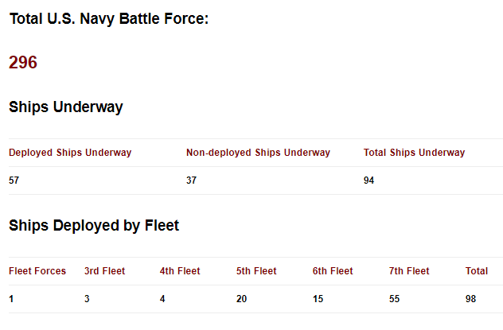Click the 5th Fleet column header
Screen dimensions: 503x330
tap(256, 271)
